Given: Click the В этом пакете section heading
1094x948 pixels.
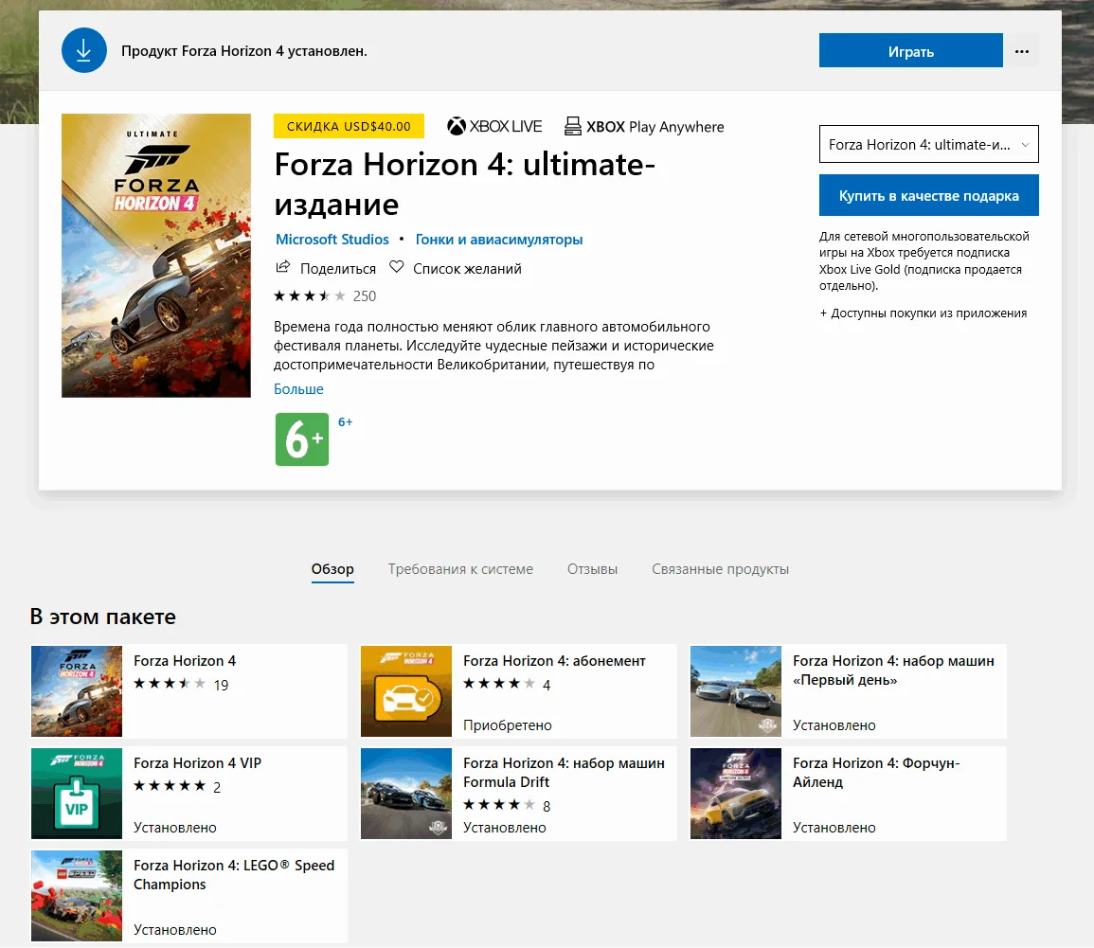Looking at the screenshot, I should (x=102, y=617).
